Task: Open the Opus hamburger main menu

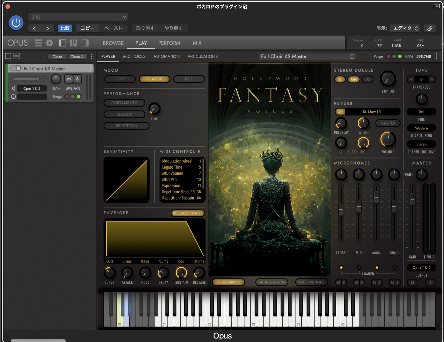Action: [38, 43]
